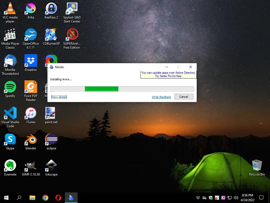Click the Dropbox tray icon
Screen dimensions: 270x203
pyautogui.click(x=198, y=198)
